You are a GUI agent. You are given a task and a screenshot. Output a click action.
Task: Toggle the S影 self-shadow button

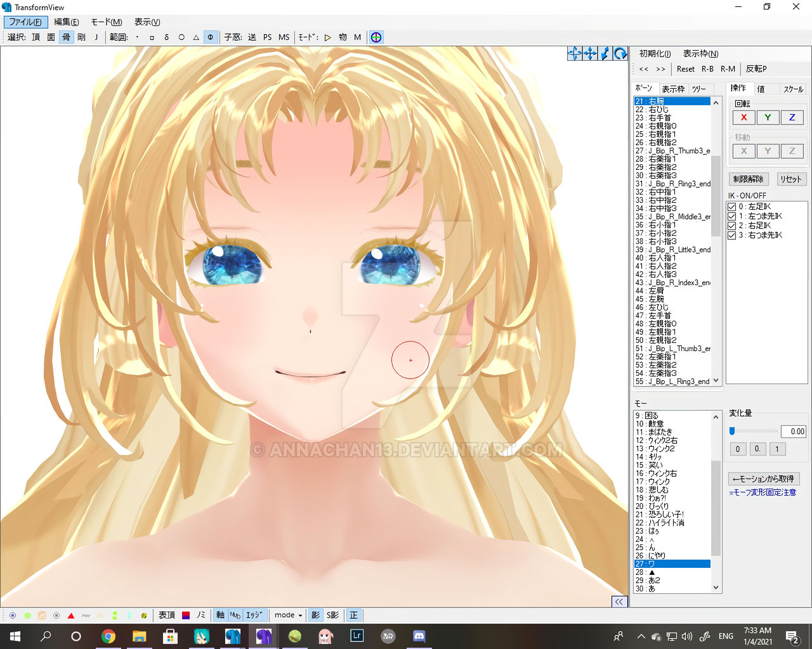[x=332, y=615]
